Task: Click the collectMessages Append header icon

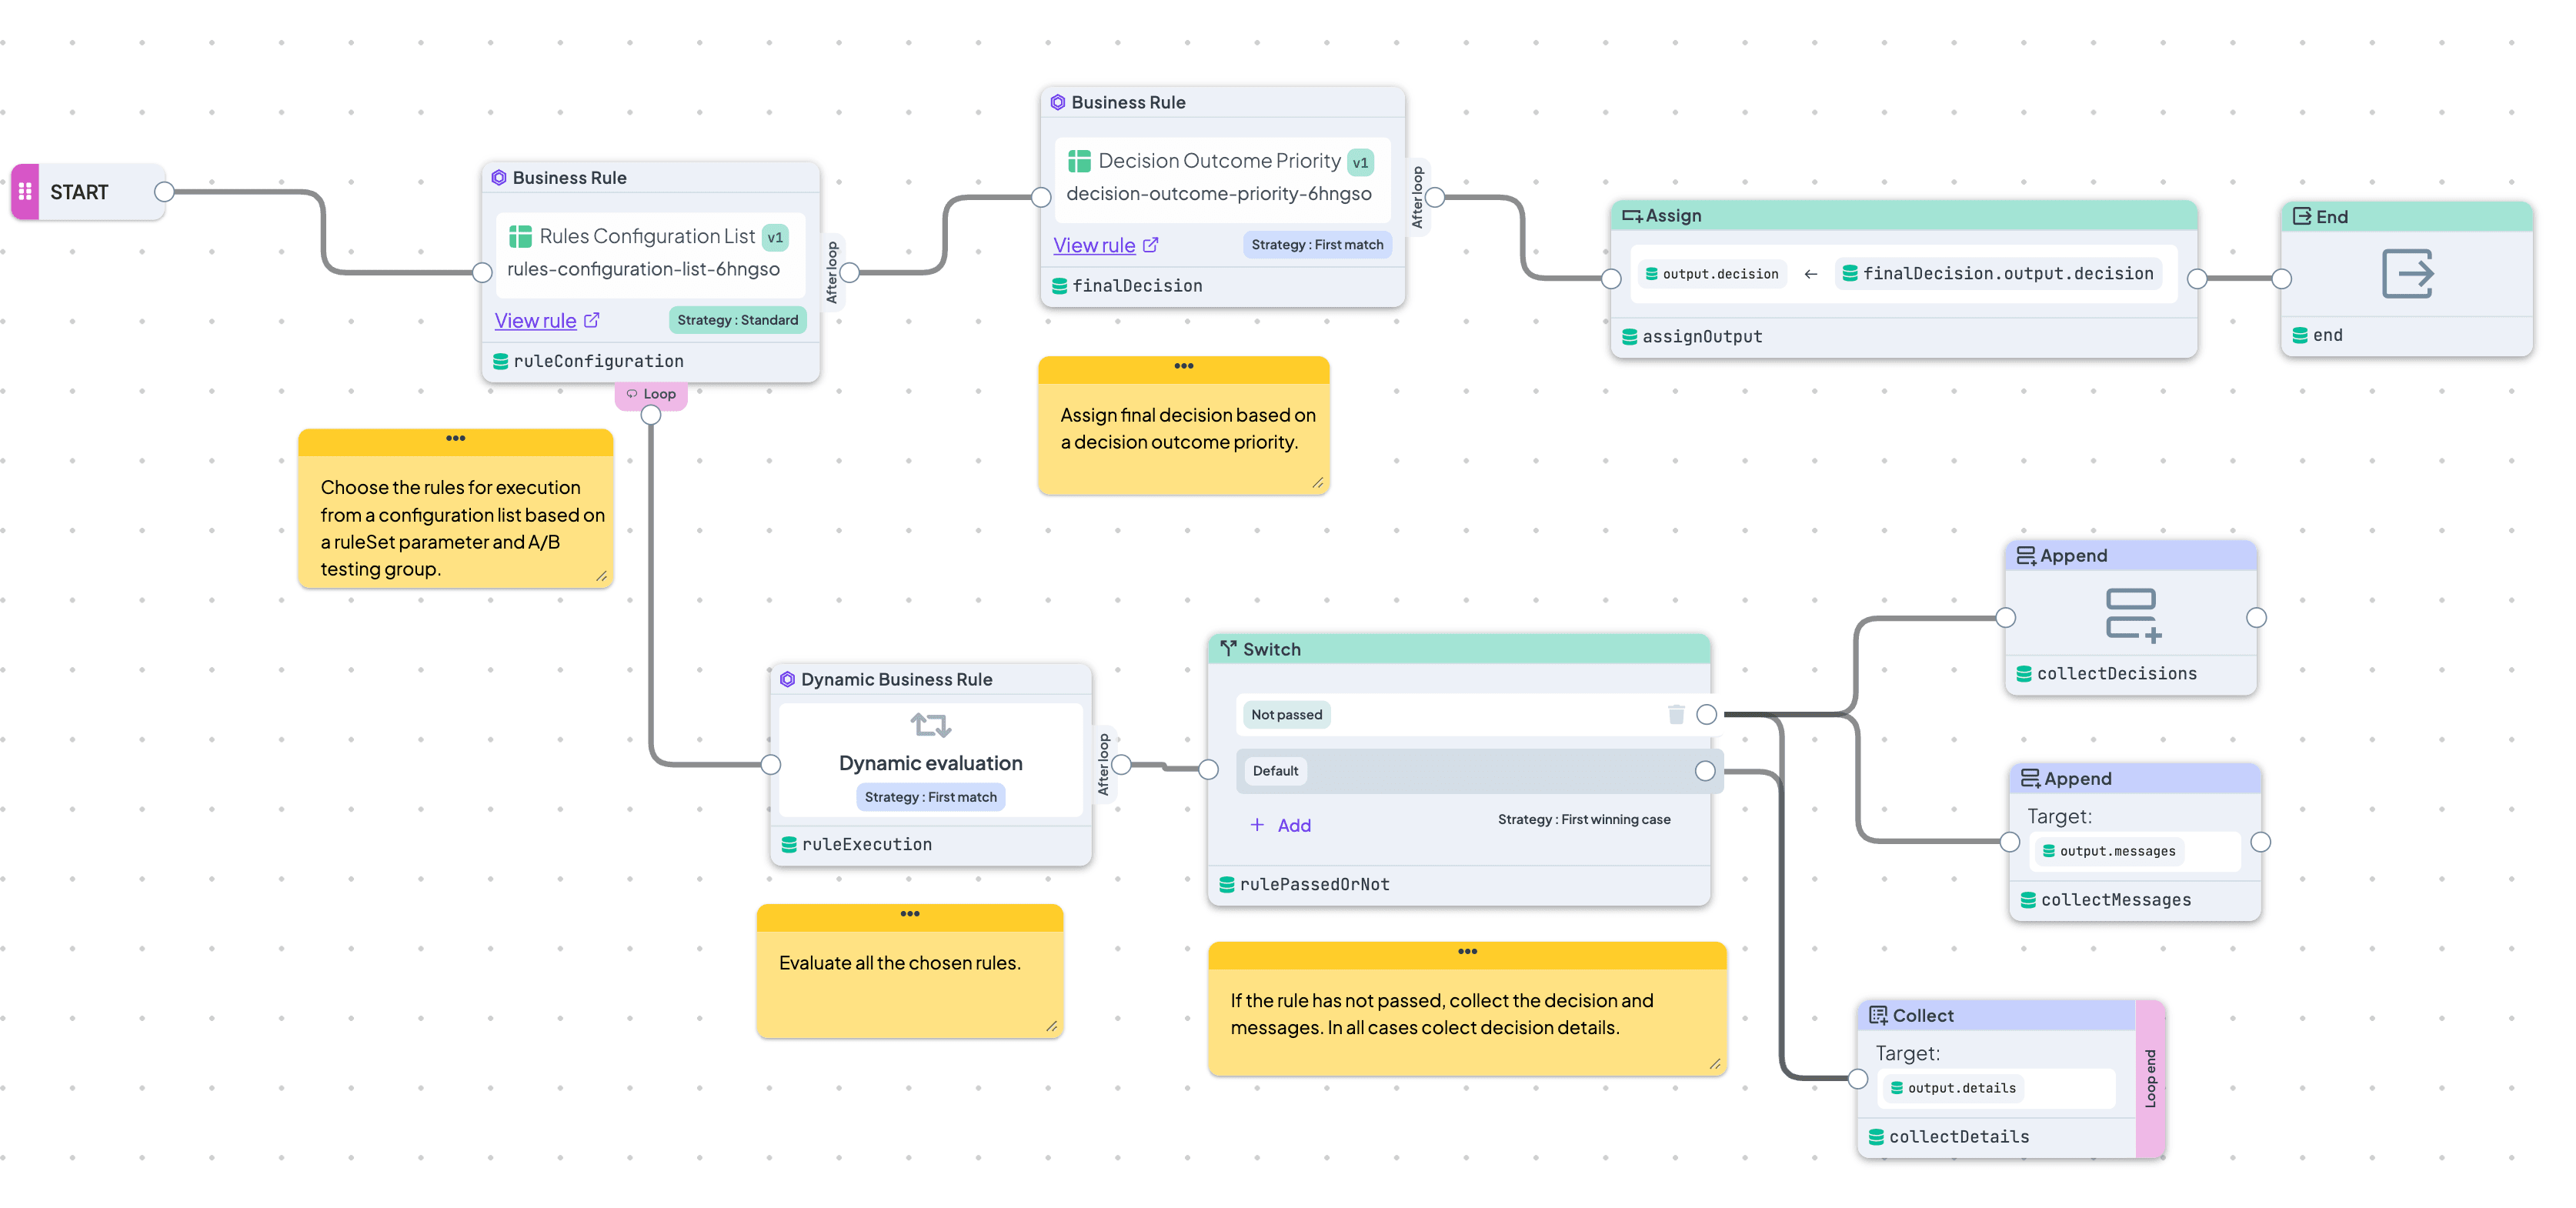Action: tap(2030, 778)
